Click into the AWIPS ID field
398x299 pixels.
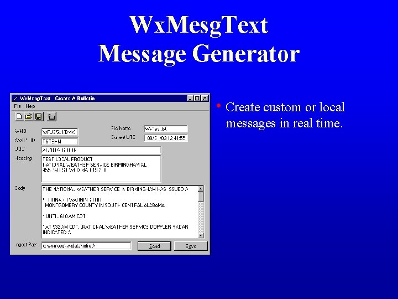(x=60, y=141)
